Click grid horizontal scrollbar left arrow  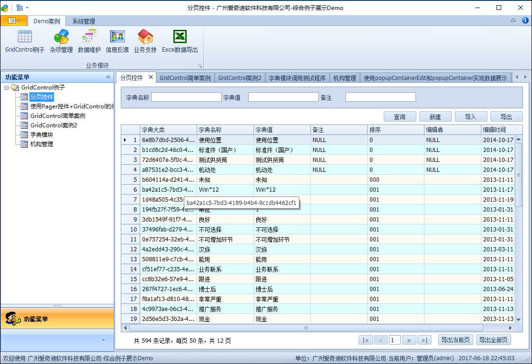click(125, 328)
